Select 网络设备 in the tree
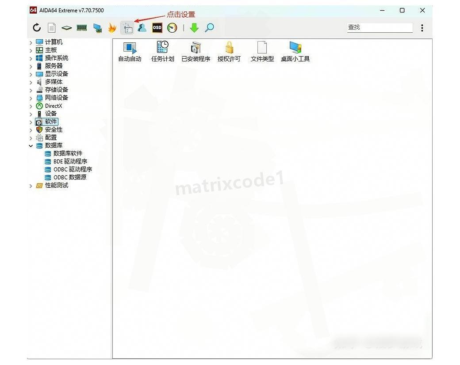Screen dimensions: 460x365 click(56, 98)
